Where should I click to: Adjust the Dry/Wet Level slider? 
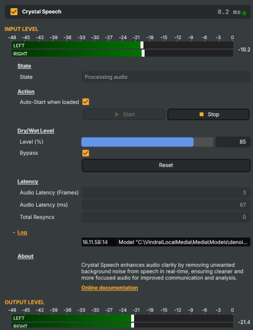coord(147,142)
